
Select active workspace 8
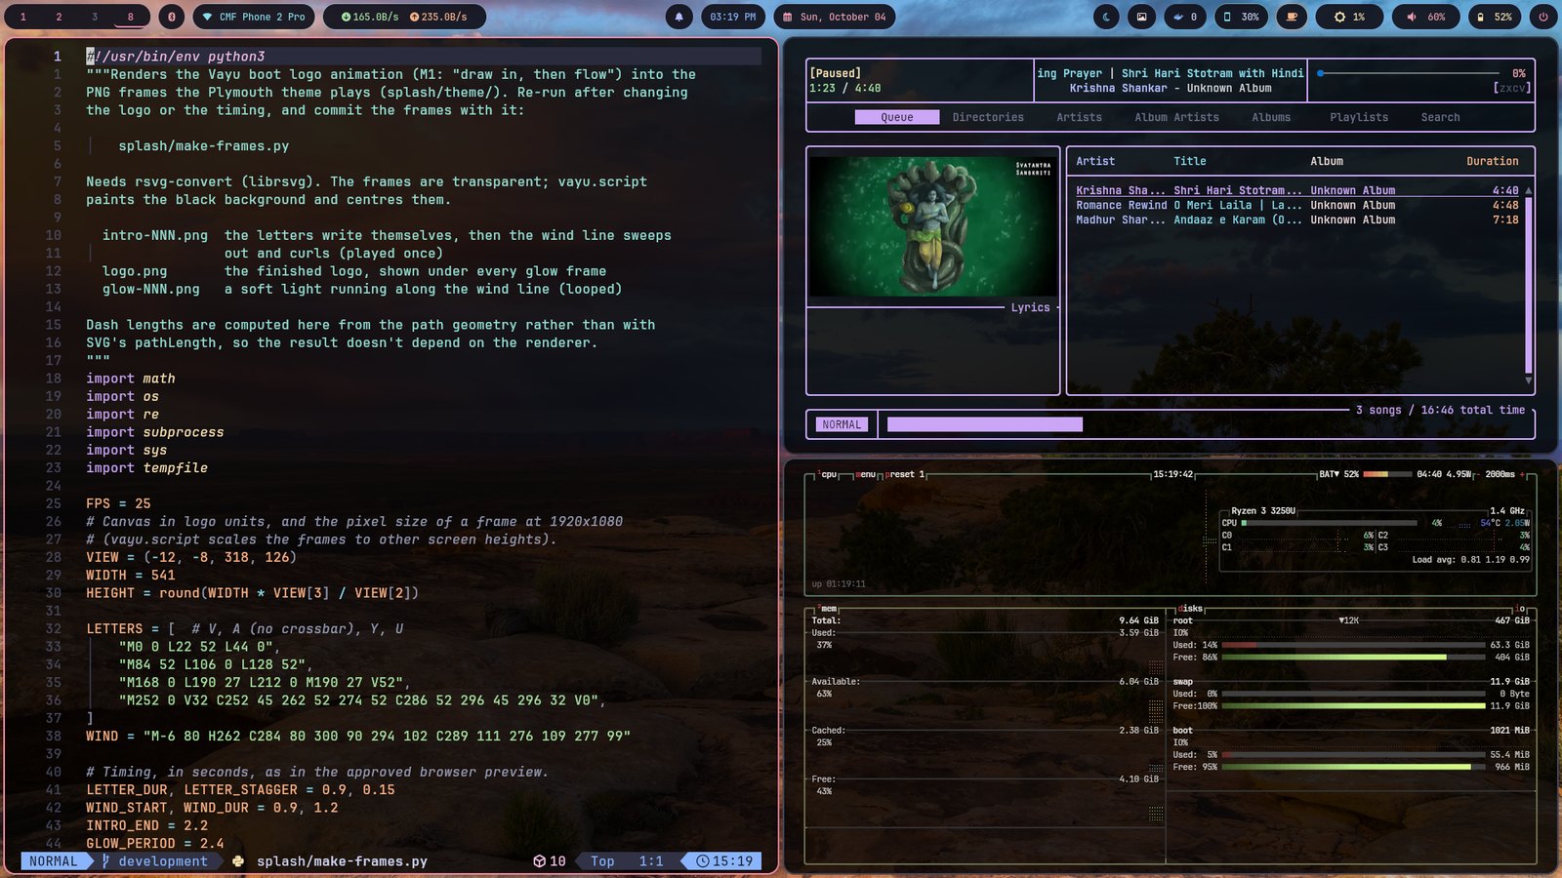pyautogui.click(x=131, y=17)
